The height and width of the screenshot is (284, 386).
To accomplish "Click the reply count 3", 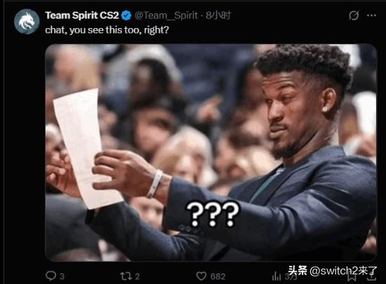I will (x=62, y=276).
